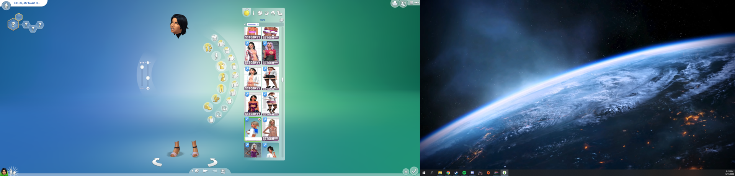Viewport: 735px width, 176px height.
Task: Click the redo arrow in bottom toolbar
Action: [214, 171]
